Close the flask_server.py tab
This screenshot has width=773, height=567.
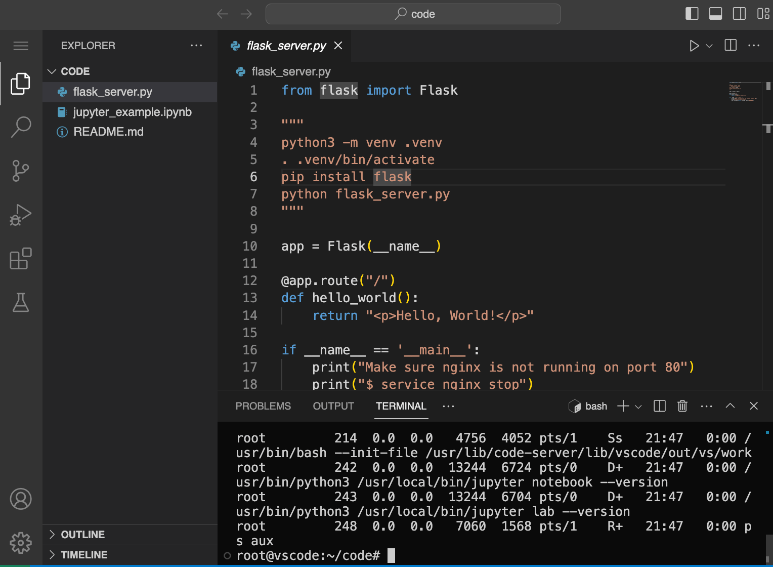[338, 46]
